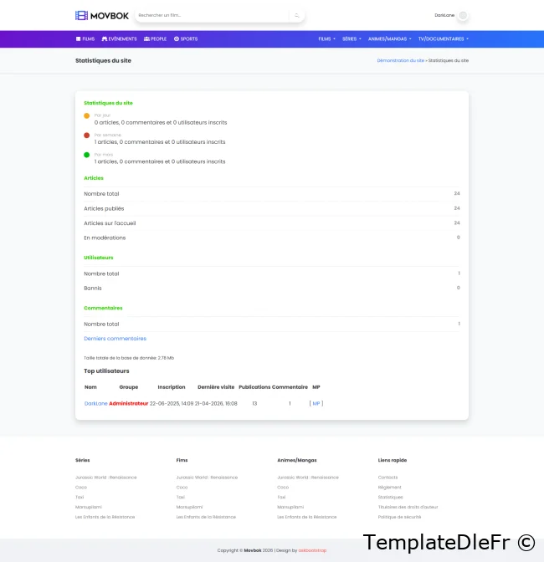The width and height of the screenshot is (544, 562).
Task: Expand the Animes/Mangas dropdown menu
Action: click(x=390, y=38)
